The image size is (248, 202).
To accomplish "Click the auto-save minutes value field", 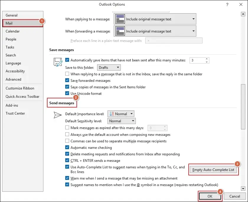I will click(197, 60).
